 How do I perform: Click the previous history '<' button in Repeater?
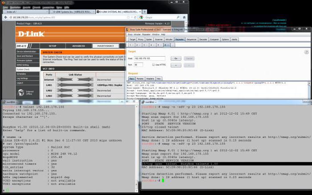click(176, 65)
